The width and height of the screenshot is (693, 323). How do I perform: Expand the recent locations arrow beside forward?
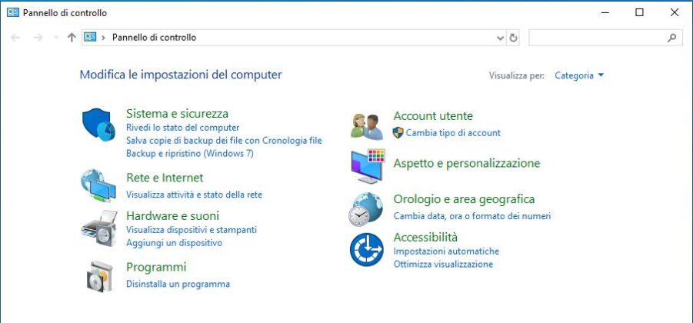click(x=55, y=38)
